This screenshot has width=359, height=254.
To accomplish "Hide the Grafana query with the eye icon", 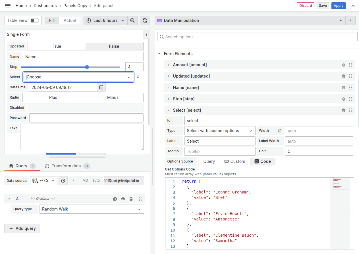I will pyautogui.click(x=123, y=199).
